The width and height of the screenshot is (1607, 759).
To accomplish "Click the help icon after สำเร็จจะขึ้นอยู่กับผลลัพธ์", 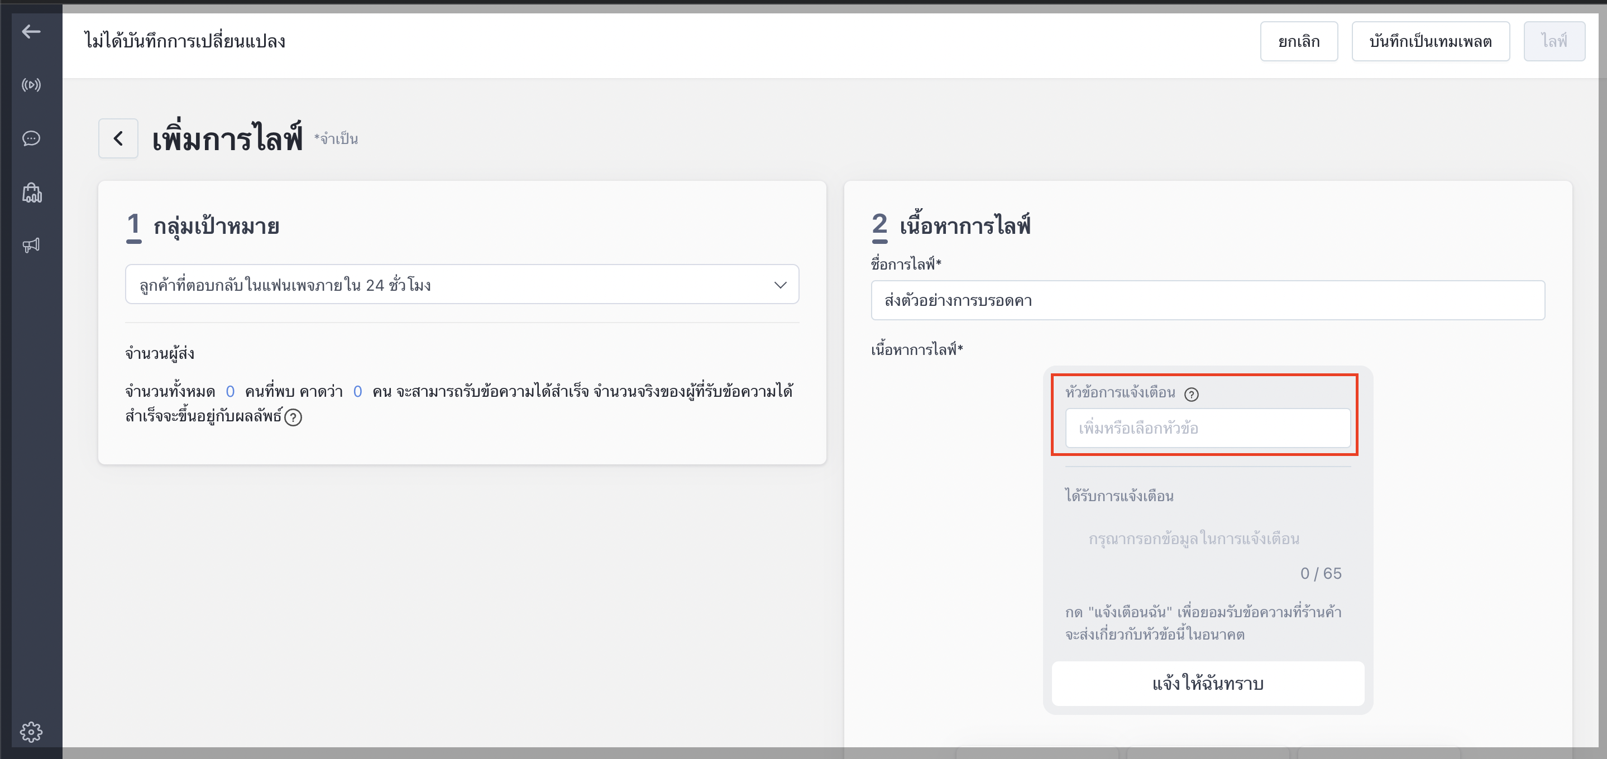I will coord(293,417).
